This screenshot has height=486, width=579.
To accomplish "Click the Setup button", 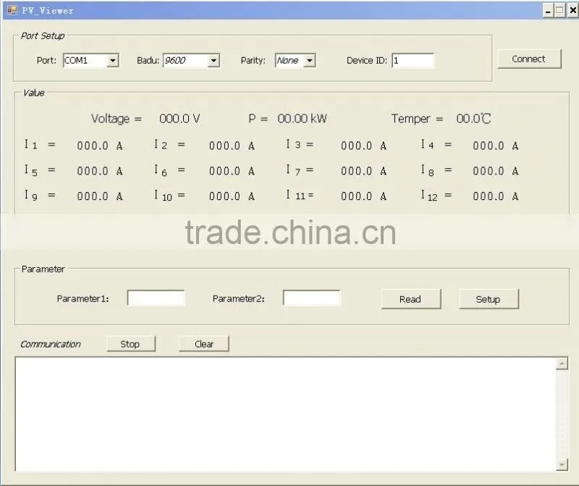I will pyautogui.click(x=489, y=299).
